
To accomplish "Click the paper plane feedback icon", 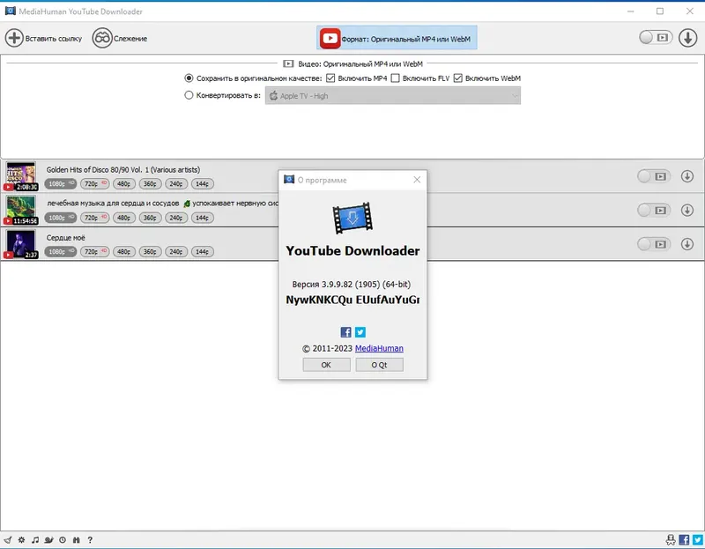I will pyautogui.click(x=8, y=540).
